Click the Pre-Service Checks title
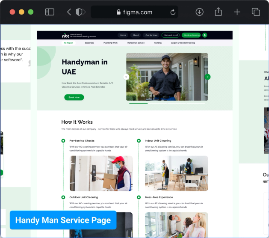 click(82, 141)
